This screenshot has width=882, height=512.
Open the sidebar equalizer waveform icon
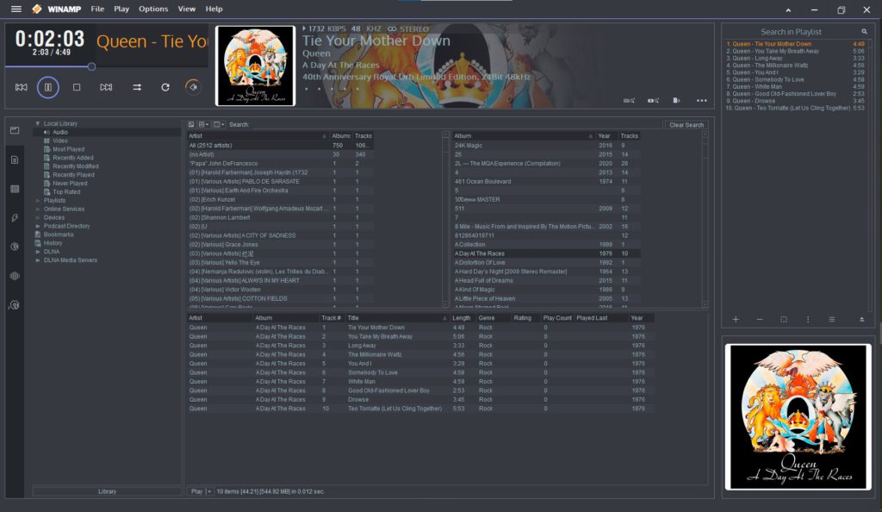pos(15,276)
